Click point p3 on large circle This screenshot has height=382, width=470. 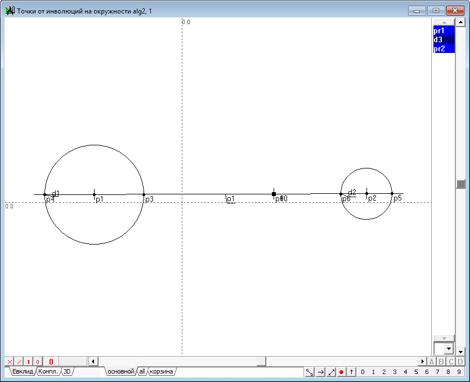pyautogui.click(x=144, y=195)
